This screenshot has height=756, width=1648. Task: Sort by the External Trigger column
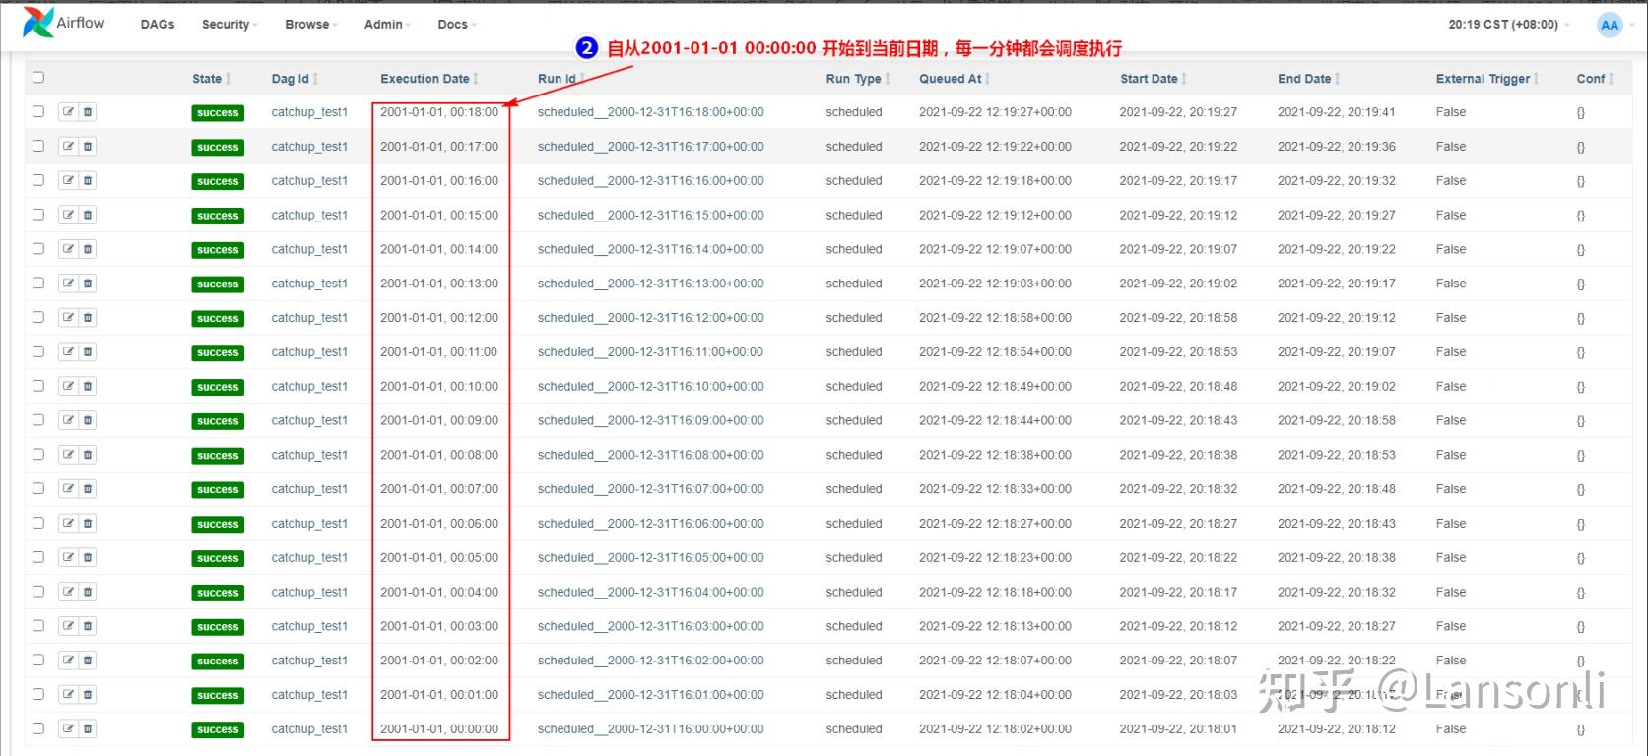(1487, 79)
